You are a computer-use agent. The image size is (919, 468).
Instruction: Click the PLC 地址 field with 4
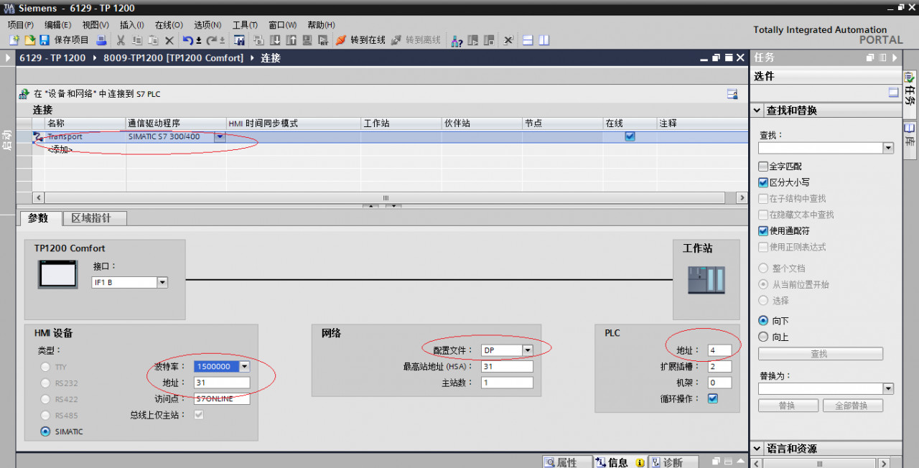point(719,350)
